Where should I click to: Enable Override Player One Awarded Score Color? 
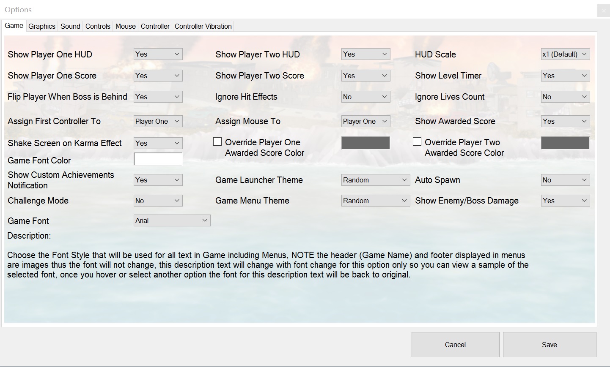pos(217,141)
